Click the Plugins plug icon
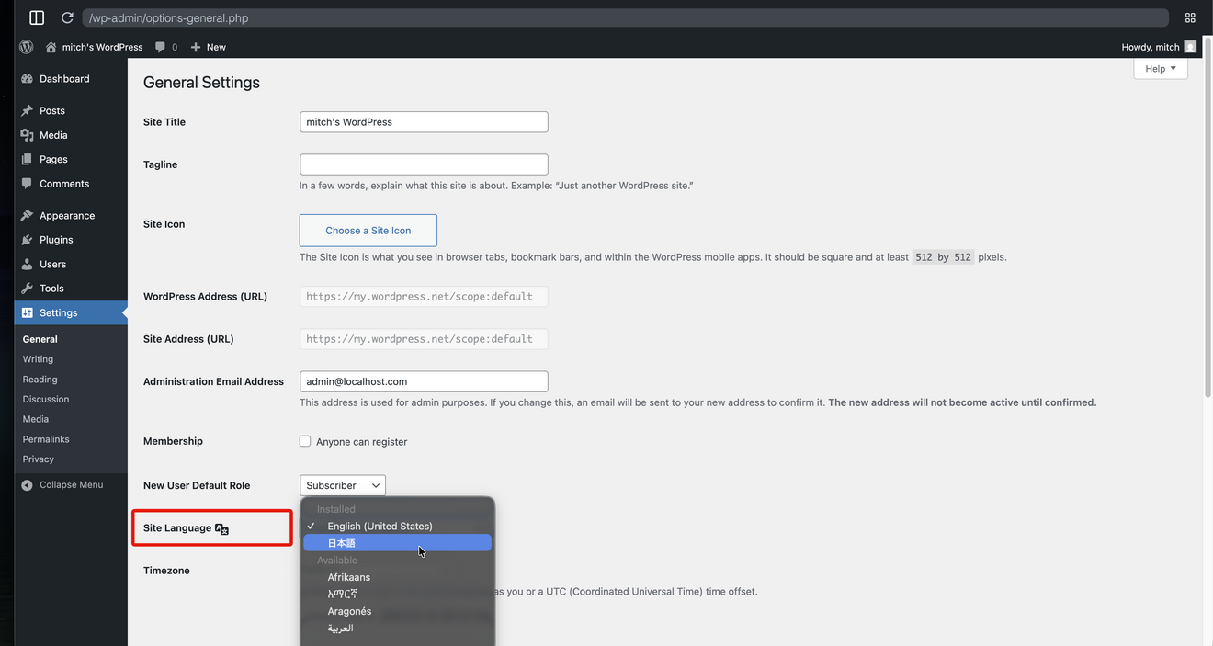This screenshot has width=1213, height=646. coord(27,240)
